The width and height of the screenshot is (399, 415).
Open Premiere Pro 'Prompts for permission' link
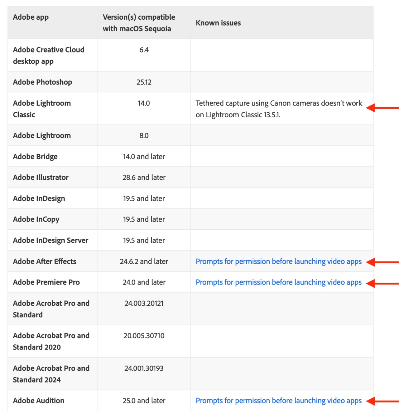[x=279, y=282]
